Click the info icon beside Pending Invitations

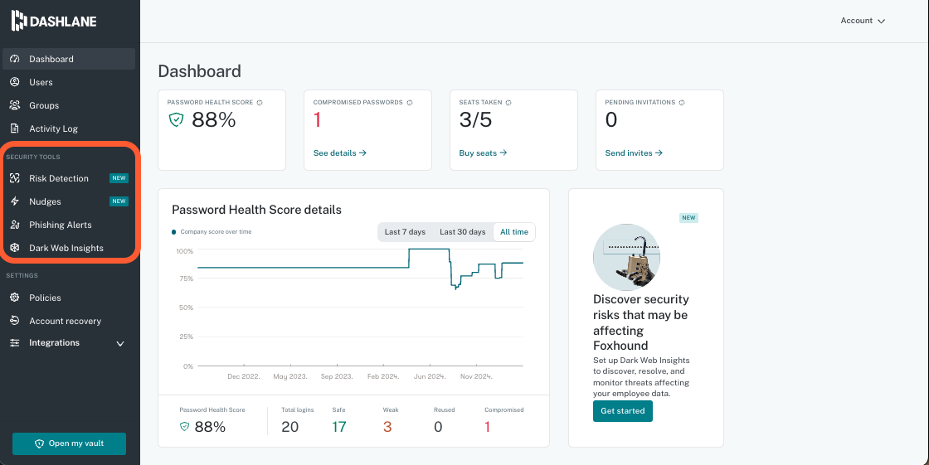(681, 103)
